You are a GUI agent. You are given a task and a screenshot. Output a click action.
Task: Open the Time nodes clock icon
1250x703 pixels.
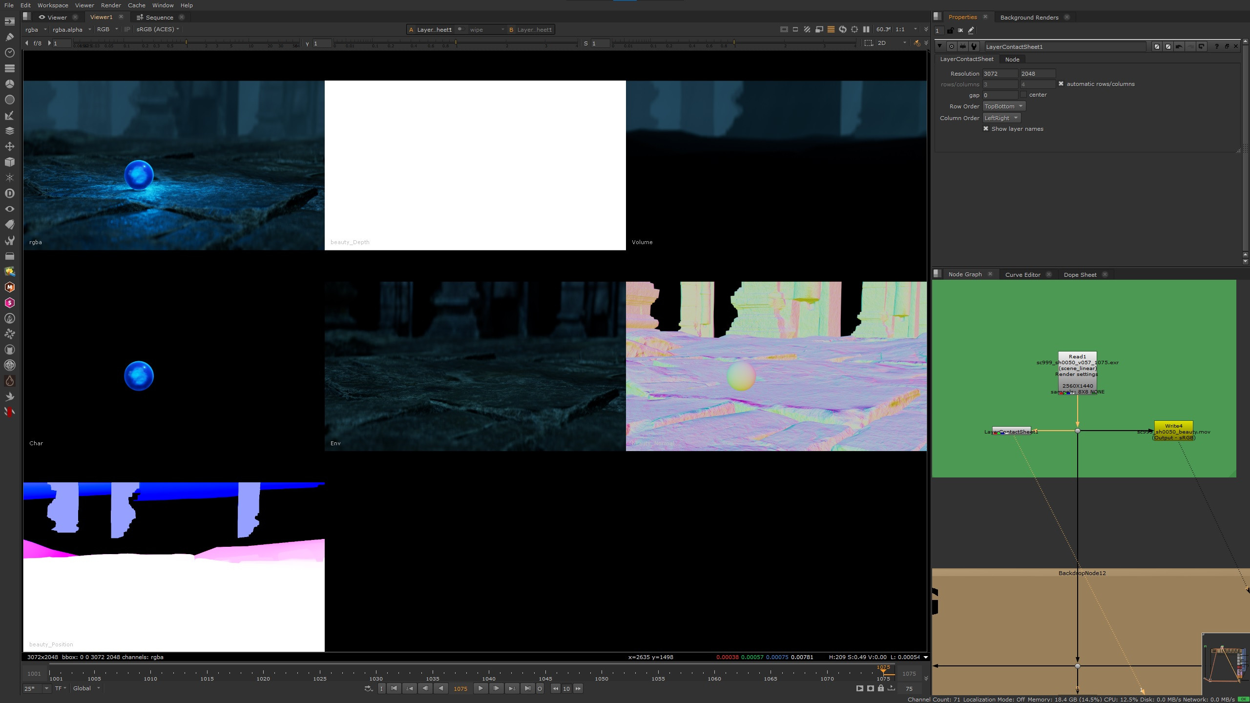tap(9, 53)
